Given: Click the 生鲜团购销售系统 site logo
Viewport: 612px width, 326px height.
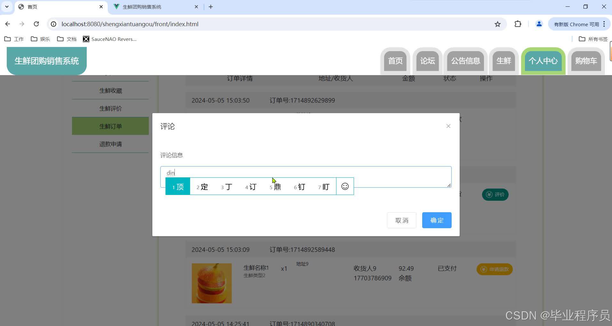Looking at the screenshot, I should (47, 61).
